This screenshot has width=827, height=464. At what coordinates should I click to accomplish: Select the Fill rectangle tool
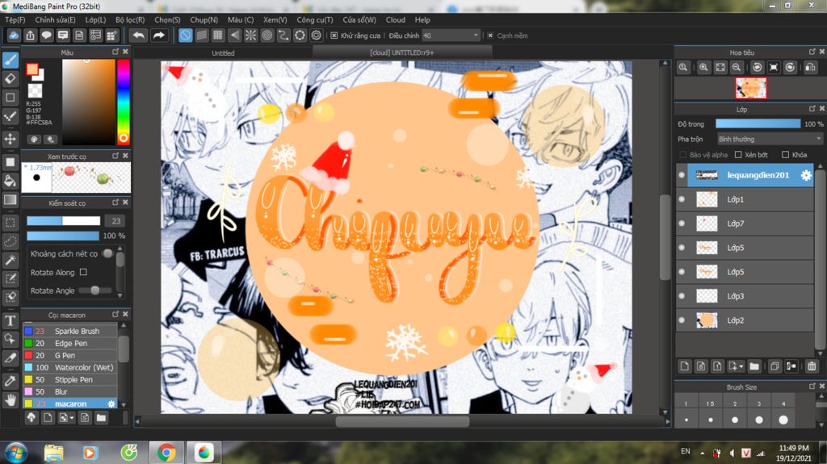10,162
